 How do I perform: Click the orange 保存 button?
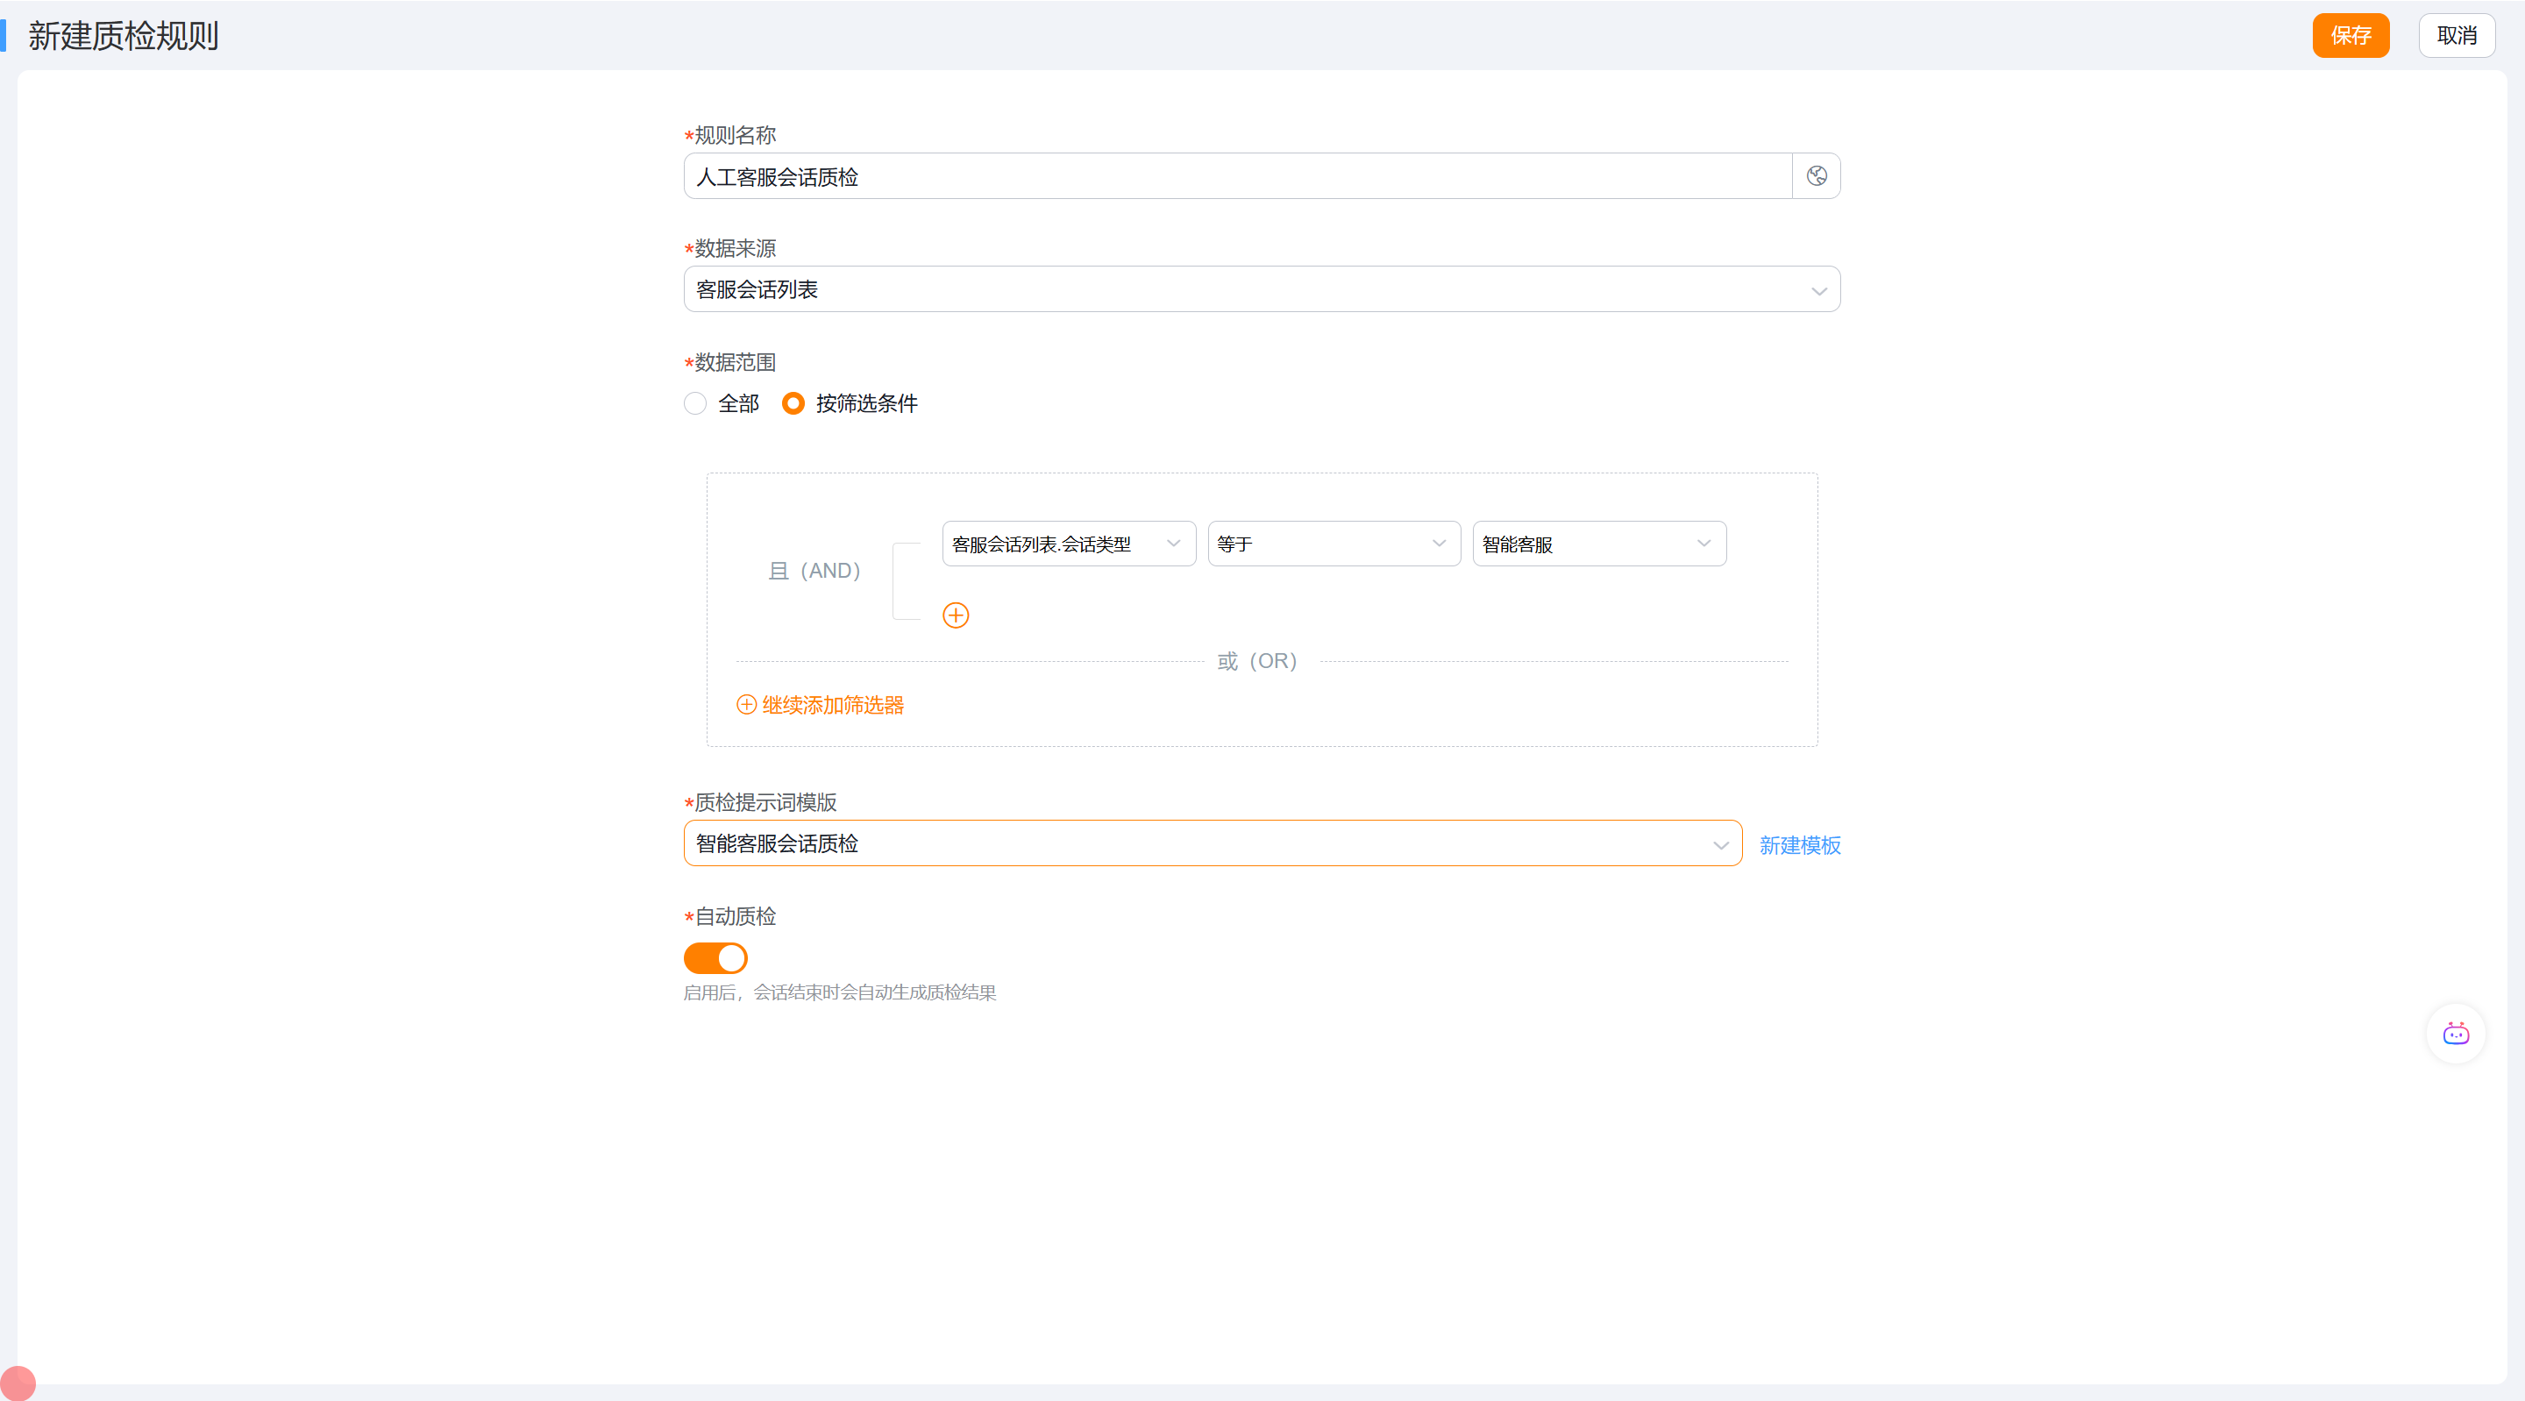point(2351,36)
